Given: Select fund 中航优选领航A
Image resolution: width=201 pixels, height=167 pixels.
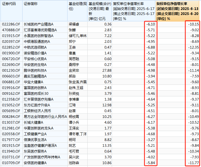Looking at the screenshot, I should point(35,47).
